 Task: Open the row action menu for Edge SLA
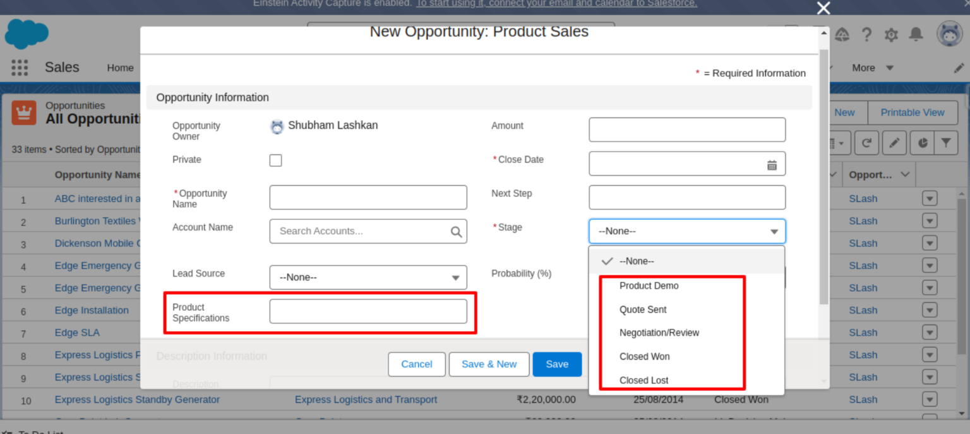coord(929,332)
